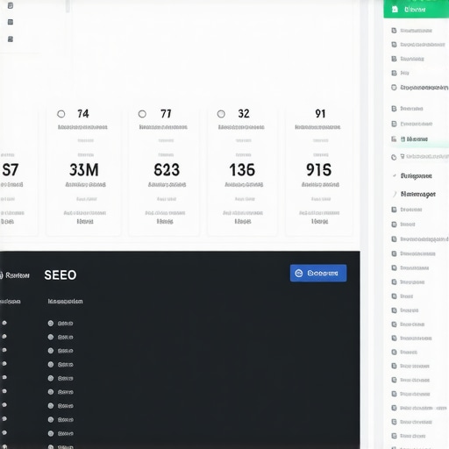The width and height of the screenshot is (449, 449).
Task: Click the 33M value
Action: (84, 170)
